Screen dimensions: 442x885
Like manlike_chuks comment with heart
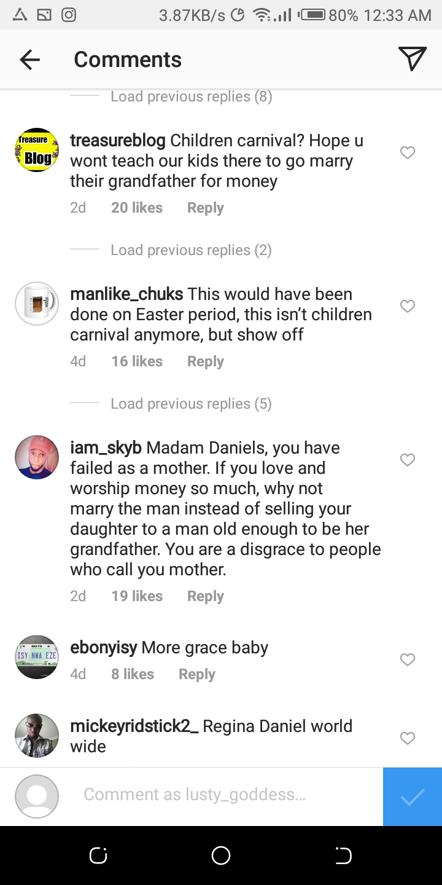408,306
